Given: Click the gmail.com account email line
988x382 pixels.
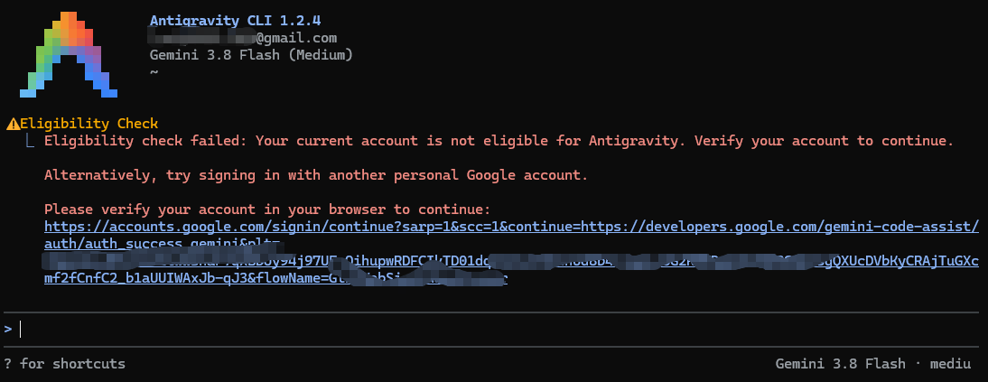Looking at the screenshot, I should tap(243, 38).
